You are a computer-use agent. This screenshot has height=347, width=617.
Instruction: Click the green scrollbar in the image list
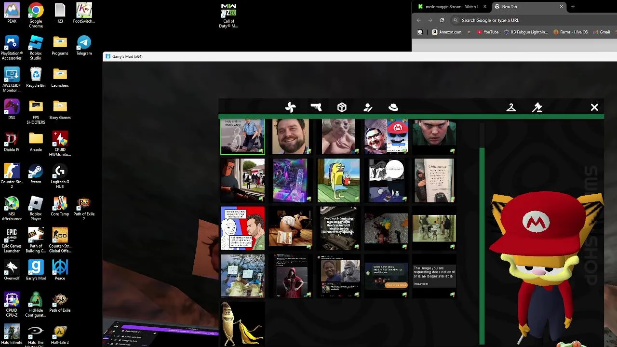pos(482,246)
